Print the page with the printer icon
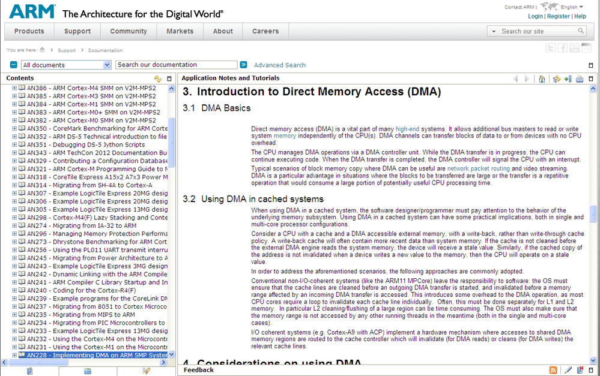Image resolution: width=600 pixels, height=376 pixels. point(580,79)
